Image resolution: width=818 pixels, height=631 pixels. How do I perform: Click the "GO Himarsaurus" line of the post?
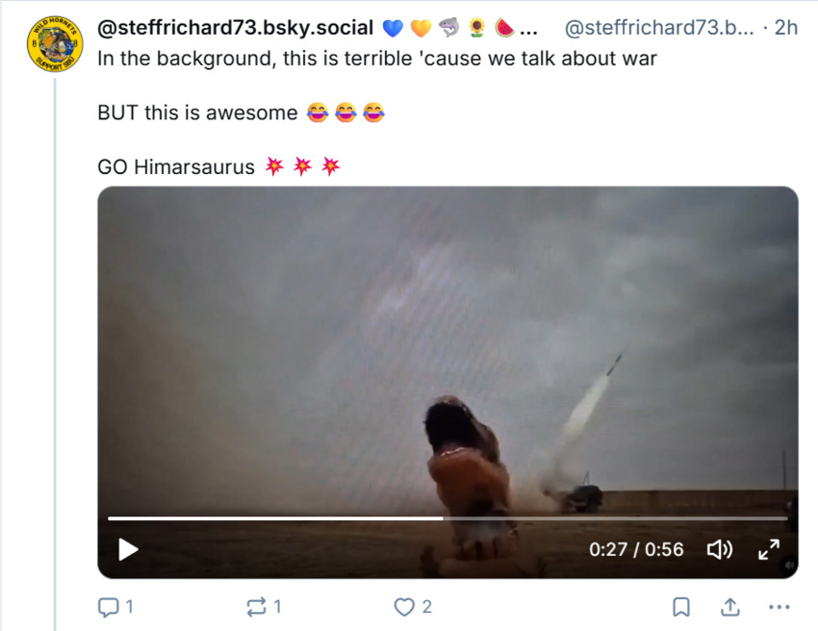(176, 166)
